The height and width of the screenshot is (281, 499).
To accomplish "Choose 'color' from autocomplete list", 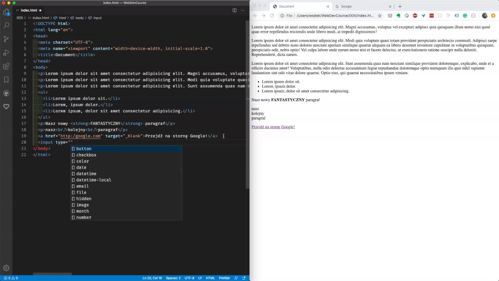I will point(126,161).
